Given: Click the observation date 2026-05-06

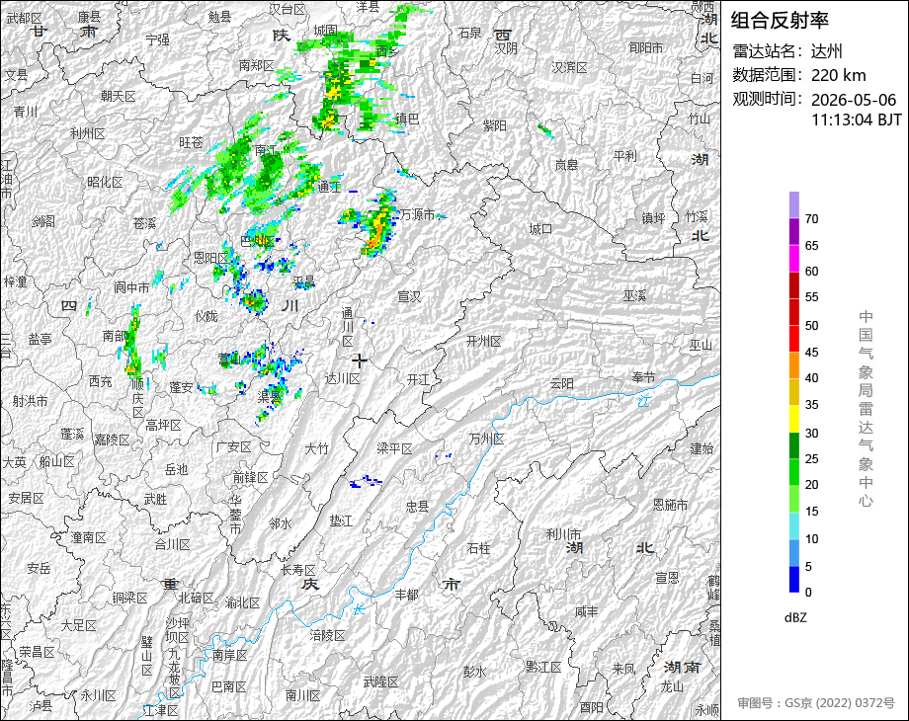Looking at the screenshot, I should (x=854, y=100).
